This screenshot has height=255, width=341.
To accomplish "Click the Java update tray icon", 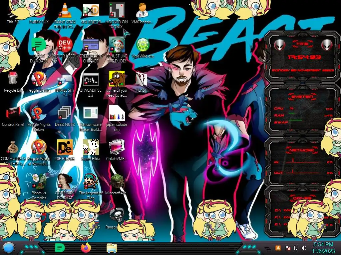I will [278, 248].
